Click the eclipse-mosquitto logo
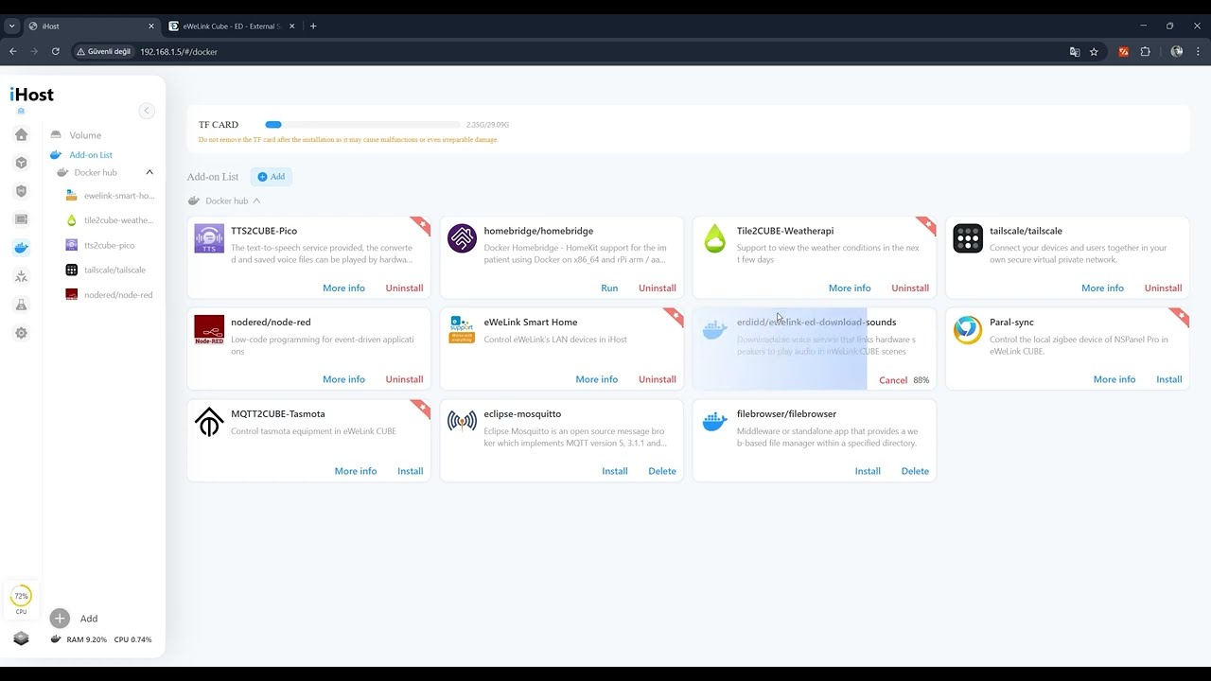Screen dimensions: 1211x681 pyautogui.click(x=462, y=422)
